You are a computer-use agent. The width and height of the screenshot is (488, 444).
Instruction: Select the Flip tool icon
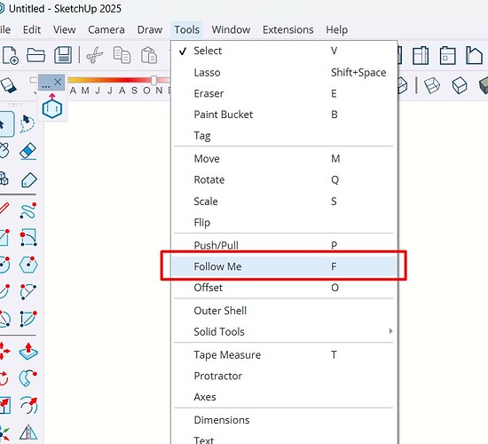28,432
